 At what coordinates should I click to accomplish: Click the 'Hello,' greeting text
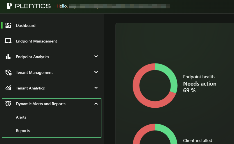tap(62, 6)
